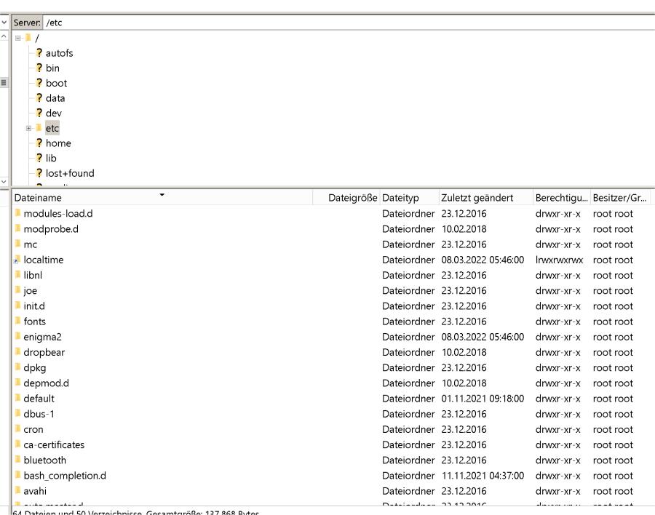Select the lost+found tree entry
This screenshot has height=515, width=655.
pyautogui.click(x=70, y=173)
